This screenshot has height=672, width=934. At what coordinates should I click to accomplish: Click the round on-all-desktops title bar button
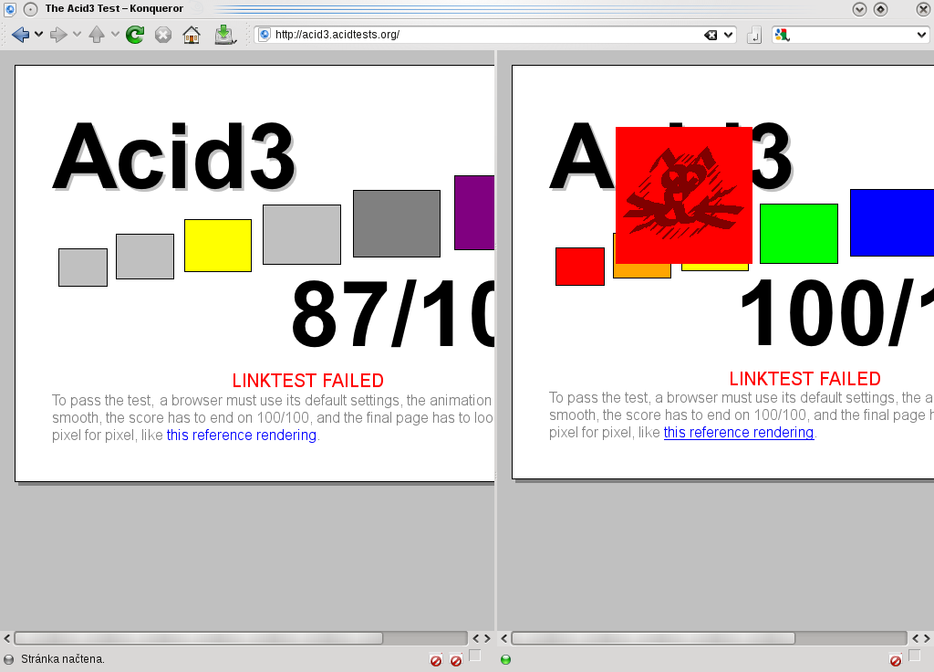coord(30,9)
